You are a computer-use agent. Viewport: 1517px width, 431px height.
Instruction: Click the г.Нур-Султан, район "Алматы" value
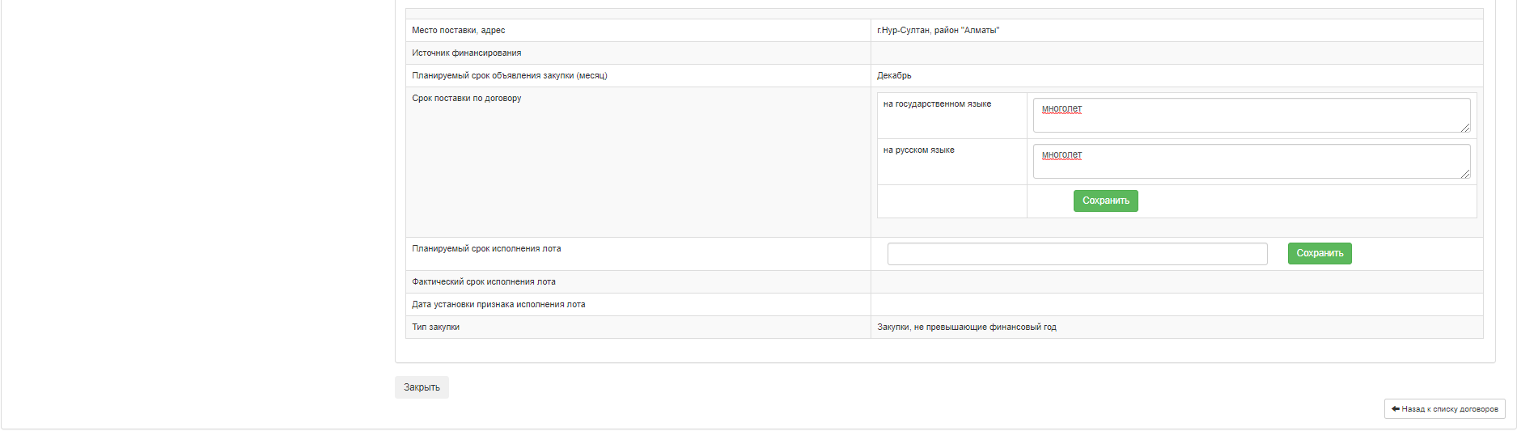pyautogui.click(x=938, y=31)
